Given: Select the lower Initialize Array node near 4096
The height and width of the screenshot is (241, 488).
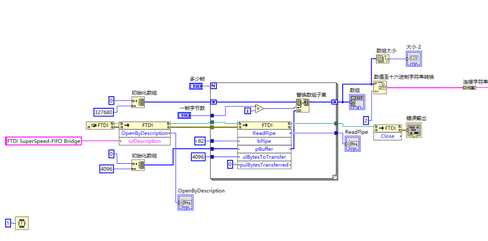Looking at the screenshot, I should [x=138, y=165].
